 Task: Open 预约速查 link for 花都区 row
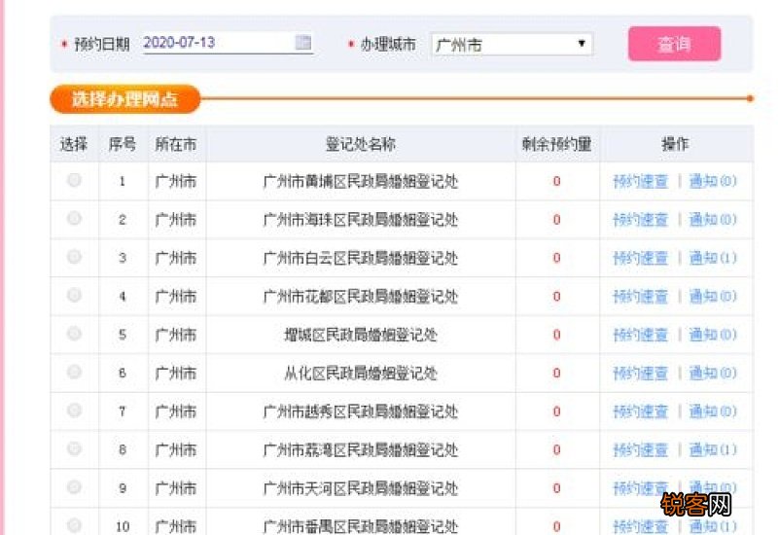(641, 297)
